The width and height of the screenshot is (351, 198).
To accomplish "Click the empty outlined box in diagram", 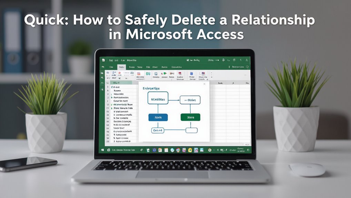I will [192, 130].
